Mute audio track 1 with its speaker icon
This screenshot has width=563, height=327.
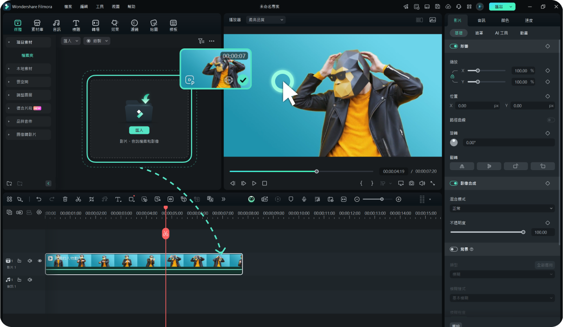coord(30,280)
